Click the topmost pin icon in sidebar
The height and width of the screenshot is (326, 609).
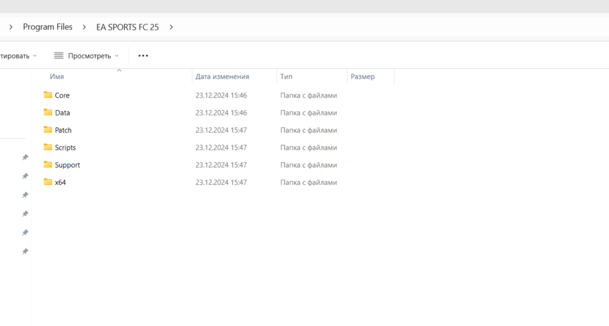pyautogui.click(x=25, y=158)
